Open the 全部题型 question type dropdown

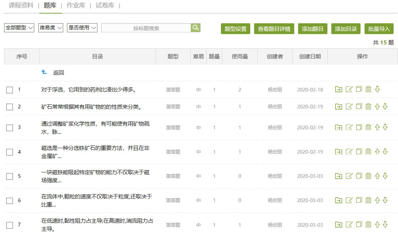[19, 28]
